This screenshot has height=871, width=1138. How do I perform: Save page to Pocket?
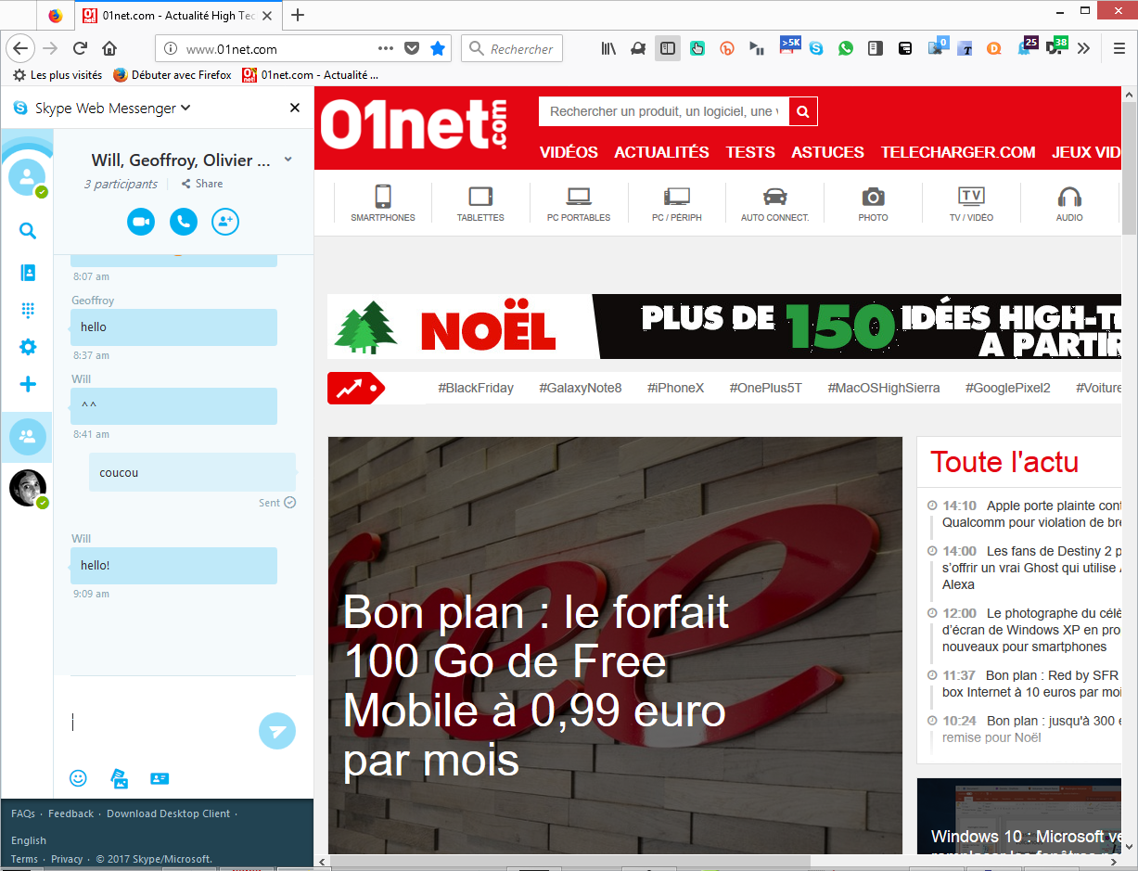tap(412, 48)
